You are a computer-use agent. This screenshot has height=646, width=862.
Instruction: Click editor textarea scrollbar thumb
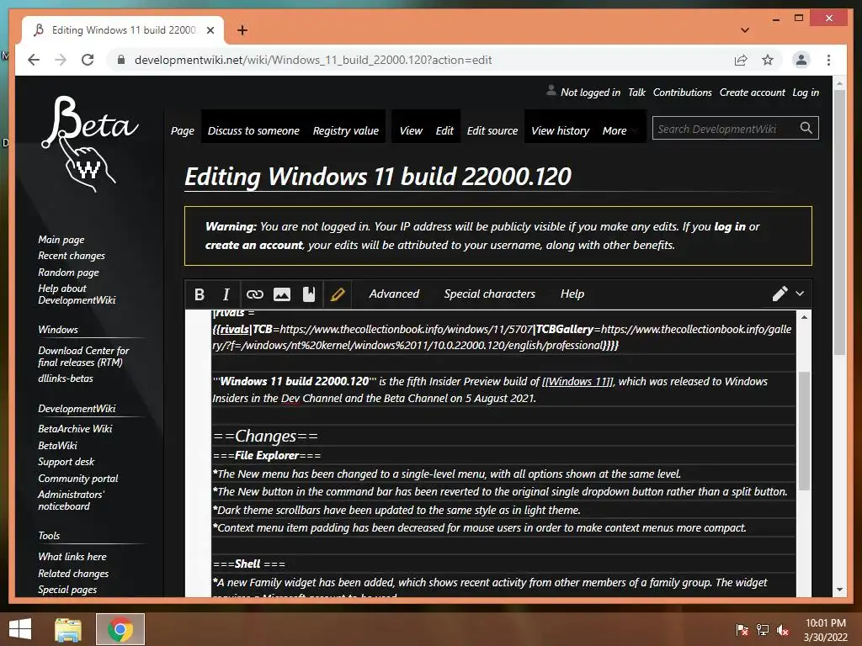point(804,431)
